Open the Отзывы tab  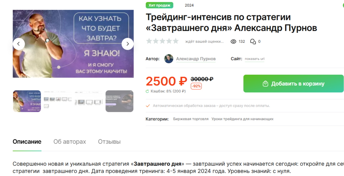[x=109, y=142]
